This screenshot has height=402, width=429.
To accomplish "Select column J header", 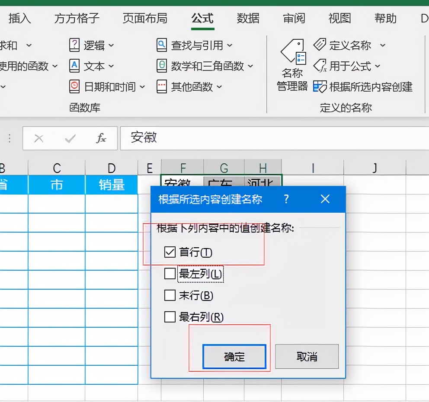I will (x=375, y=168).
